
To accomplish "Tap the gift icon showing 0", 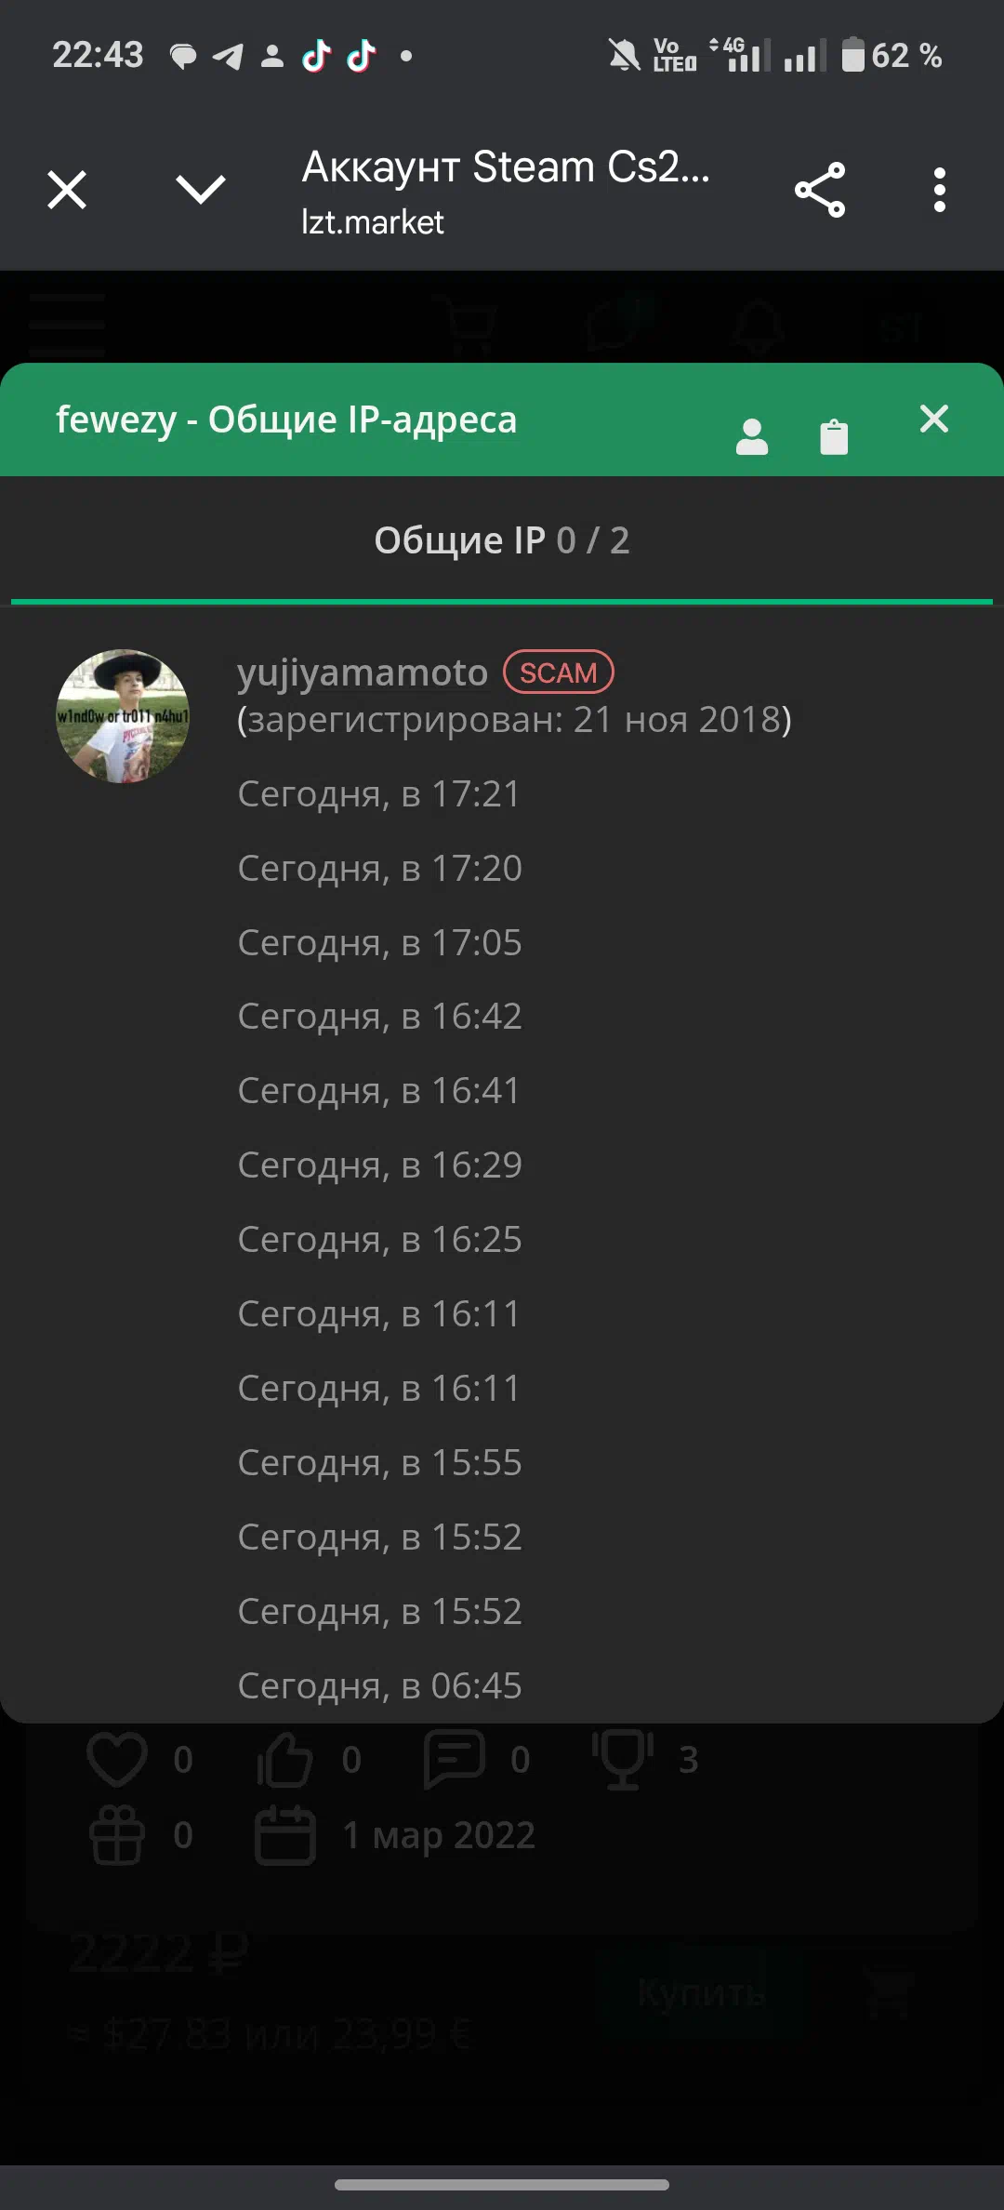I will [x=117, y=1835].
